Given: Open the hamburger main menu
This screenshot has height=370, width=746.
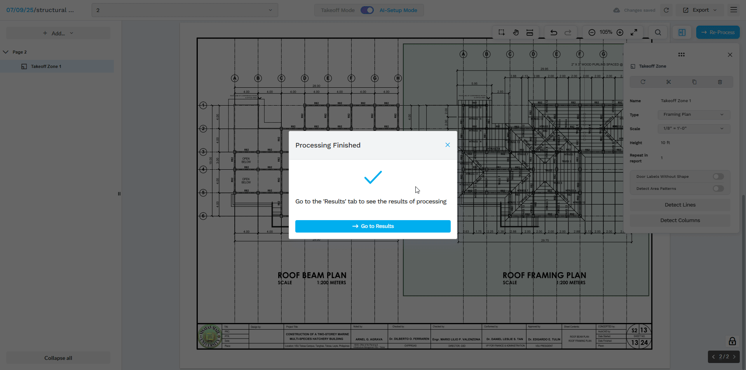Looking at the screenshot, I should 734,10.
